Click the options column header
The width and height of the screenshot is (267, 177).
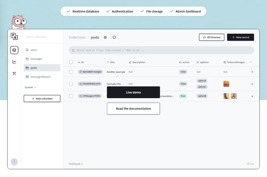(x=202, y=62)
